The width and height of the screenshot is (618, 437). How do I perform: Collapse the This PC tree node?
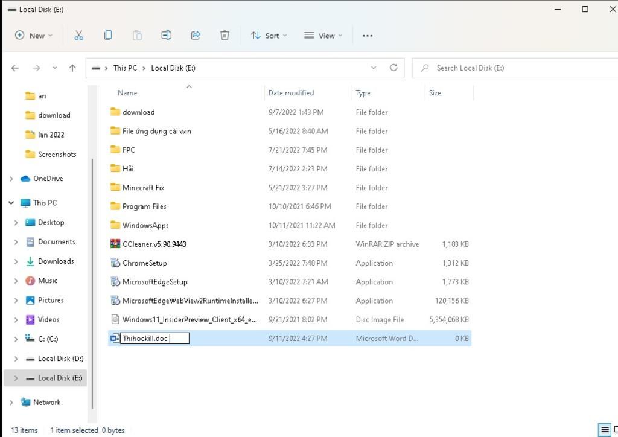tap(11, 203)
